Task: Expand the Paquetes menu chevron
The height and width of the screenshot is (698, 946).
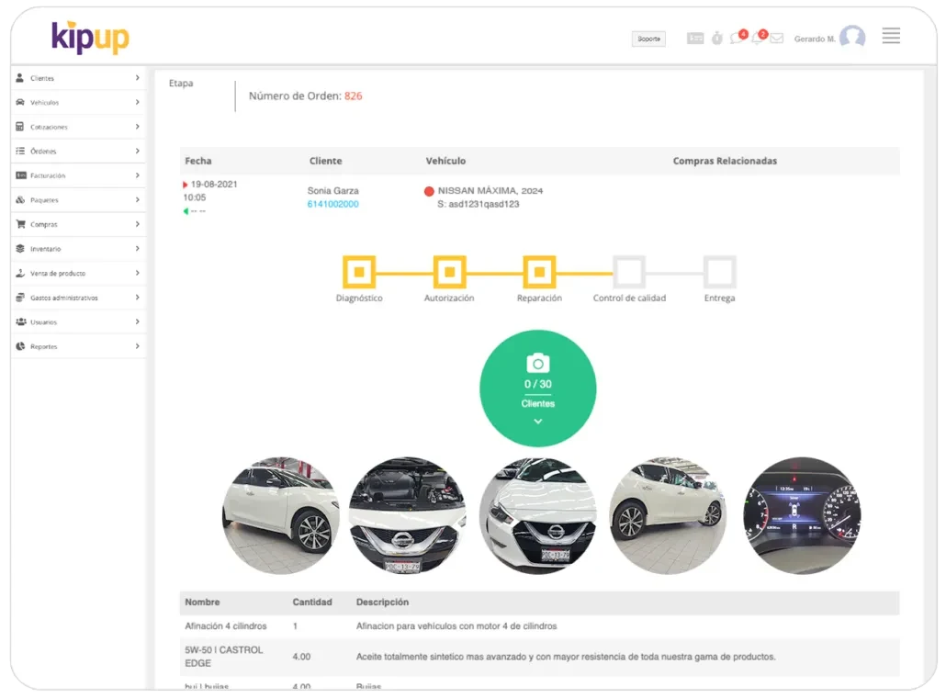Action: pos(140,199)
